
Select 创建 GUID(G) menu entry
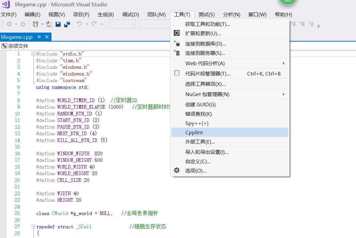pos(230,104)
